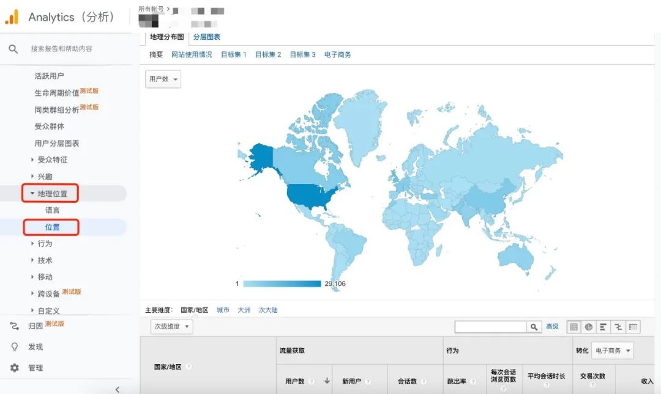Open the performance bar chart view

[603, 327]
